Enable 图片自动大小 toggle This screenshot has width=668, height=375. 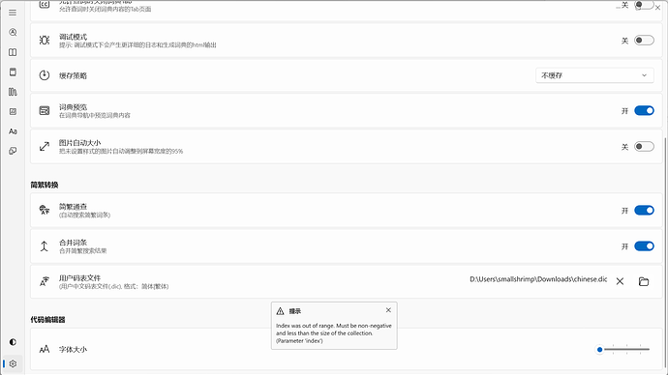(644, 147)
